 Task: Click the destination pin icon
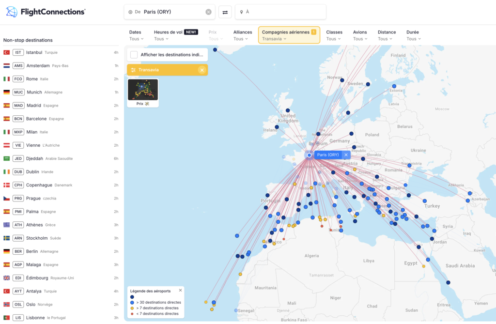point(241,12)
